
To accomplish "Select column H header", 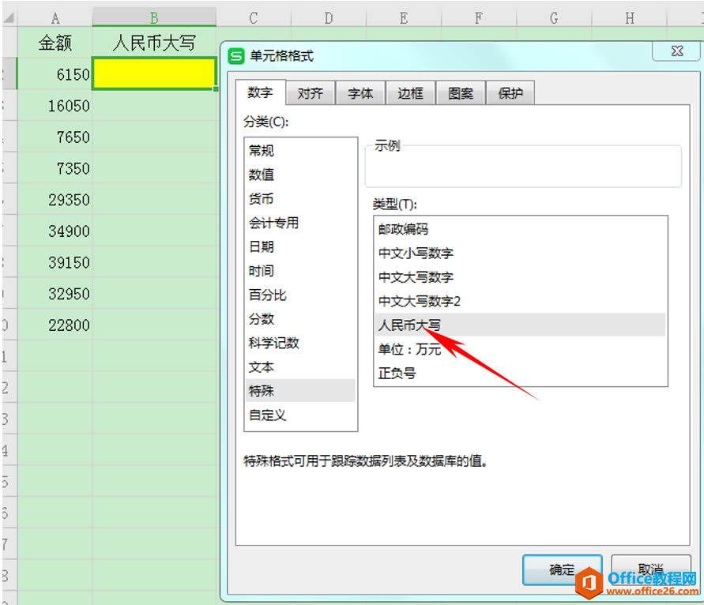I will click(630, 18).
